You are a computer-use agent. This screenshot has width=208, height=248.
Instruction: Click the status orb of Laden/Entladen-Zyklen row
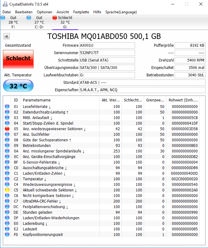click(7, 173)
